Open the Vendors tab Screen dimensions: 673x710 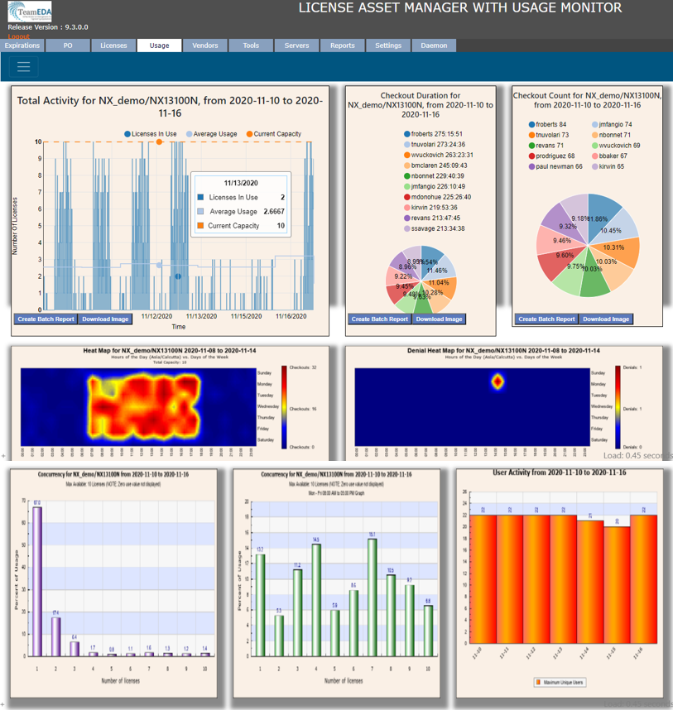[x=204, y=46]
